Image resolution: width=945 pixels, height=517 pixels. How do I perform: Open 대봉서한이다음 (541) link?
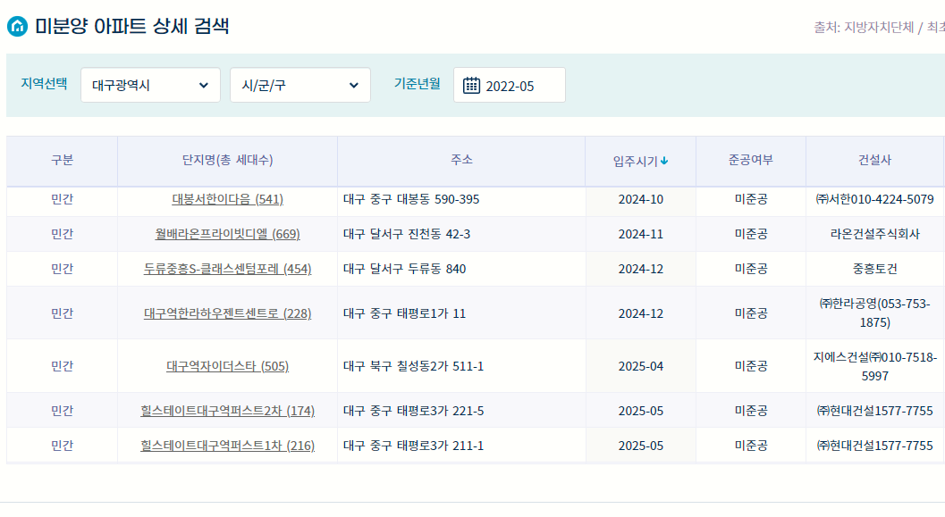pos(228,199)
